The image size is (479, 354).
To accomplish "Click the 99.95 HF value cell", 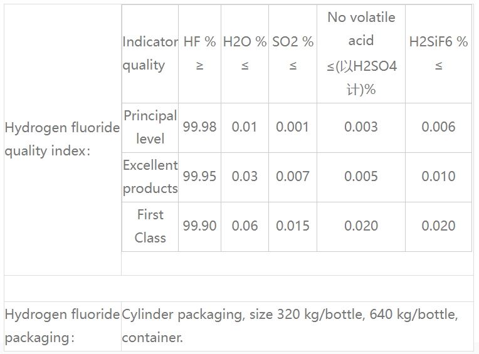I will coord(199,177).
